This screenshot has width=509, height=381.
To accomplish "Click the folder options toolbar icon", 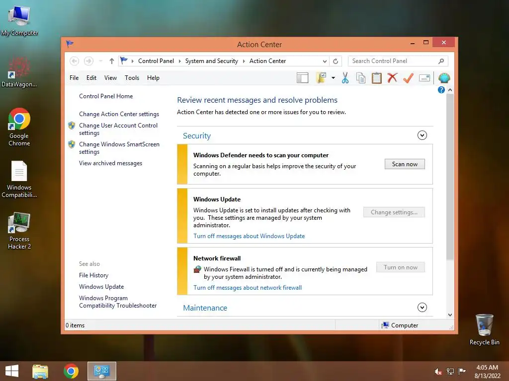I will click(321, 78).
